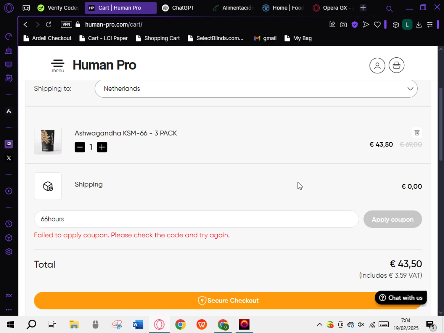The image size is (444, 333).
Task: Open Cart - LCI Paper bookmark
Action: click(x=104, y=38)
